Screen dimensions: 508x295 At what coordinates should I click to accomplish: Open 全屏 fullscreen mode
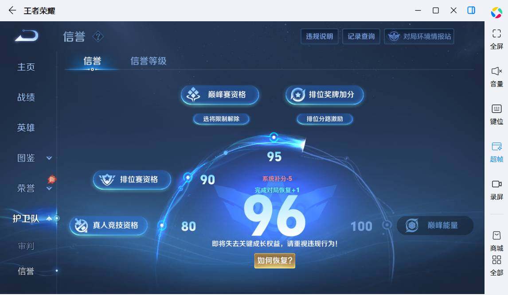[x=496, y=39]
